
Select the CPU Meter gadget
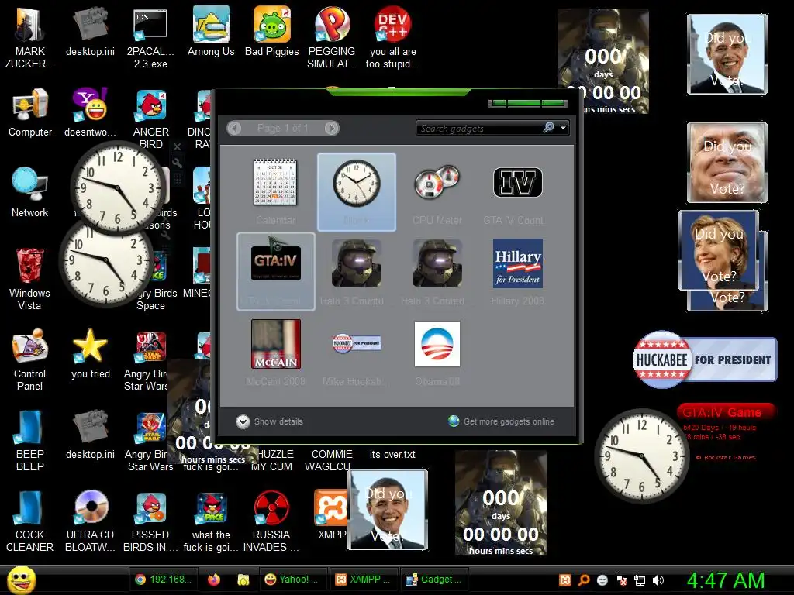(437, 191)
